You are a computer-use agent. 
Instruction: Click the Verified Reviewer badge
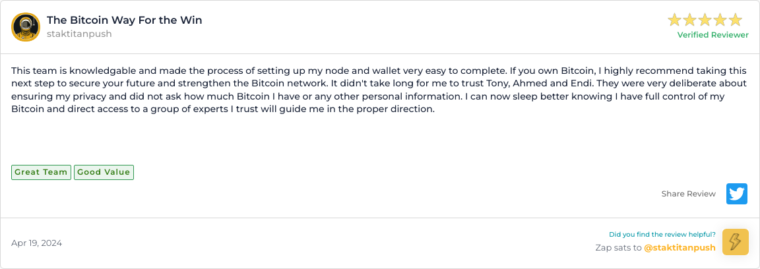[712, 35]
